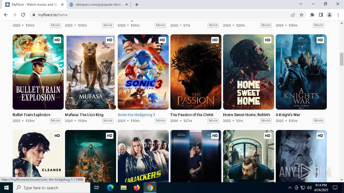Open the Chrome extensions puzzle icon
344x193 pixels.
[312, 15]
